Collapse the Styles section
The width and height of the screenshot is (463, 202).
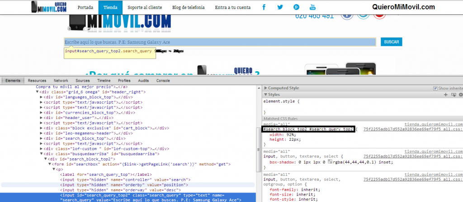pyautogui.click(x=266, y=95)
